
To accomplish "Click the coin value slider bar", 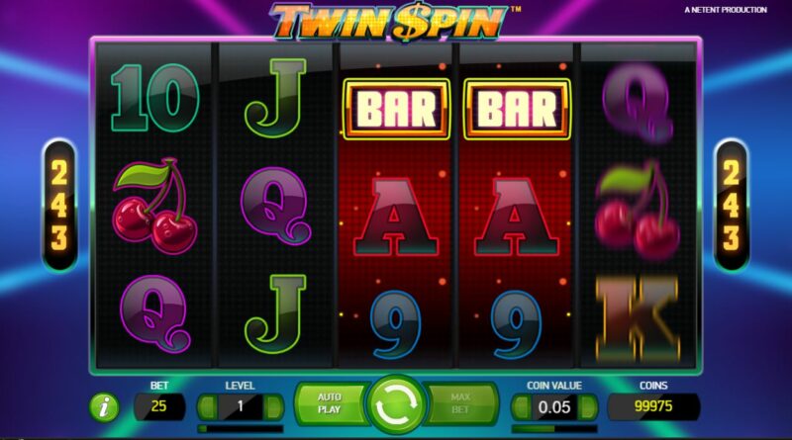I will (554, 429).
